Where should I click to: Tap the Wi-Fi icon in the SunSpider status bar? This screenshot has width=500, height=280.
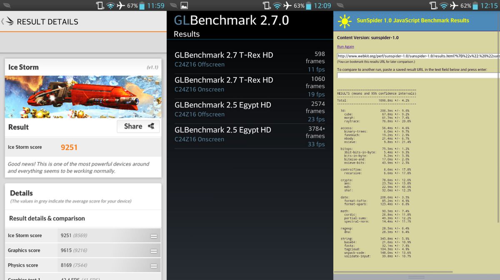click(443, 5)
